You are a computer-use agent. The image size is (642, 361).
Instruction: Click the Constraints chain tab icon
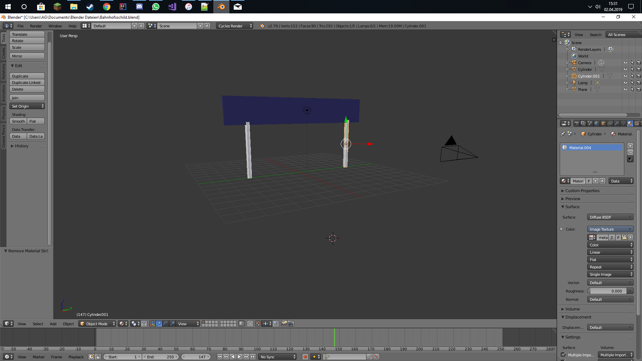[610, 123]
